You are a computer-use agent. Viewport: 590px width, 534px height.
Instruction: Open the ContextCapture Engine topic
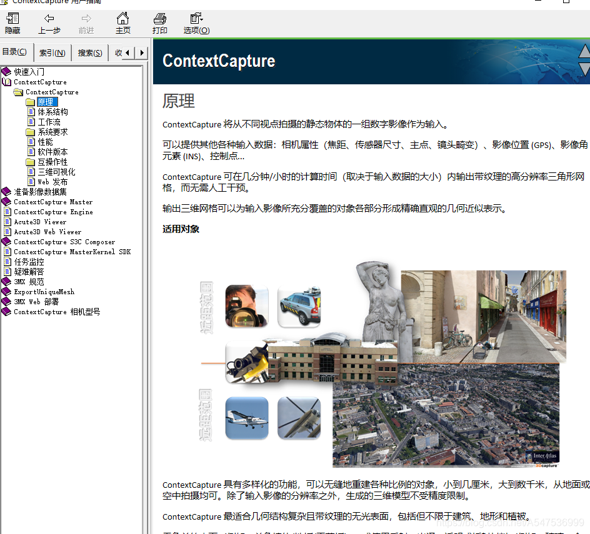(53, 212)
